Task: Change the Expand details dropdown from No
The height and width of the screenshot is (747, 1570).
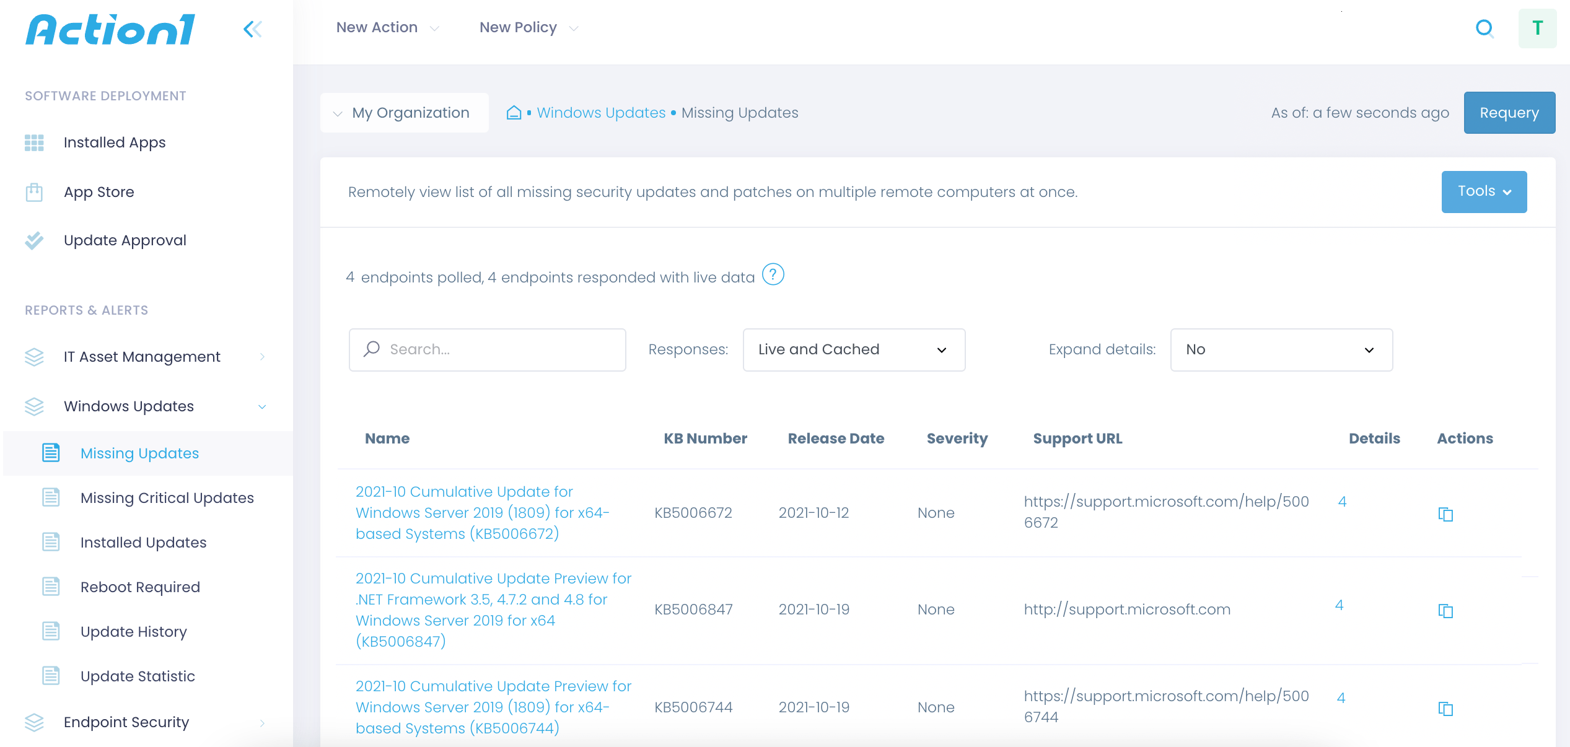Action: pos(1281,349)
